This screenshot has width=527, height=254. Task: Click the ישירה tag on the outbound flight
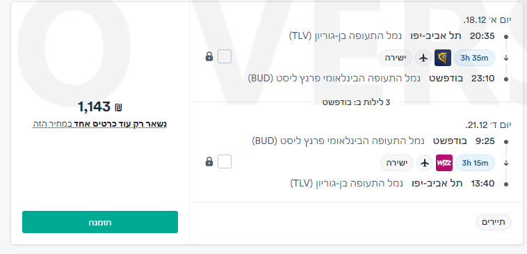[396, 58]
